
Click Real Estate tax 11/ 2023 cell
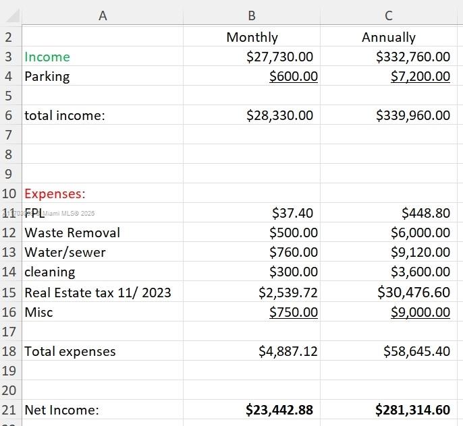pyautogui.click(x=98, y=293)
